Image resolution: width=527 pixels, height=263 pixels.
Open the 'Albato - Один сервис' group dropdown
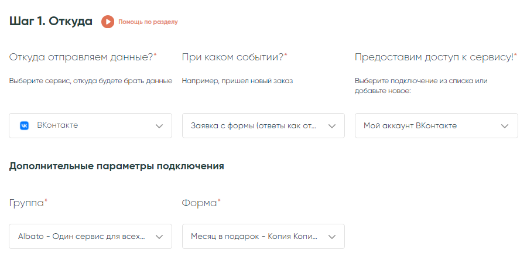(90, 237)
